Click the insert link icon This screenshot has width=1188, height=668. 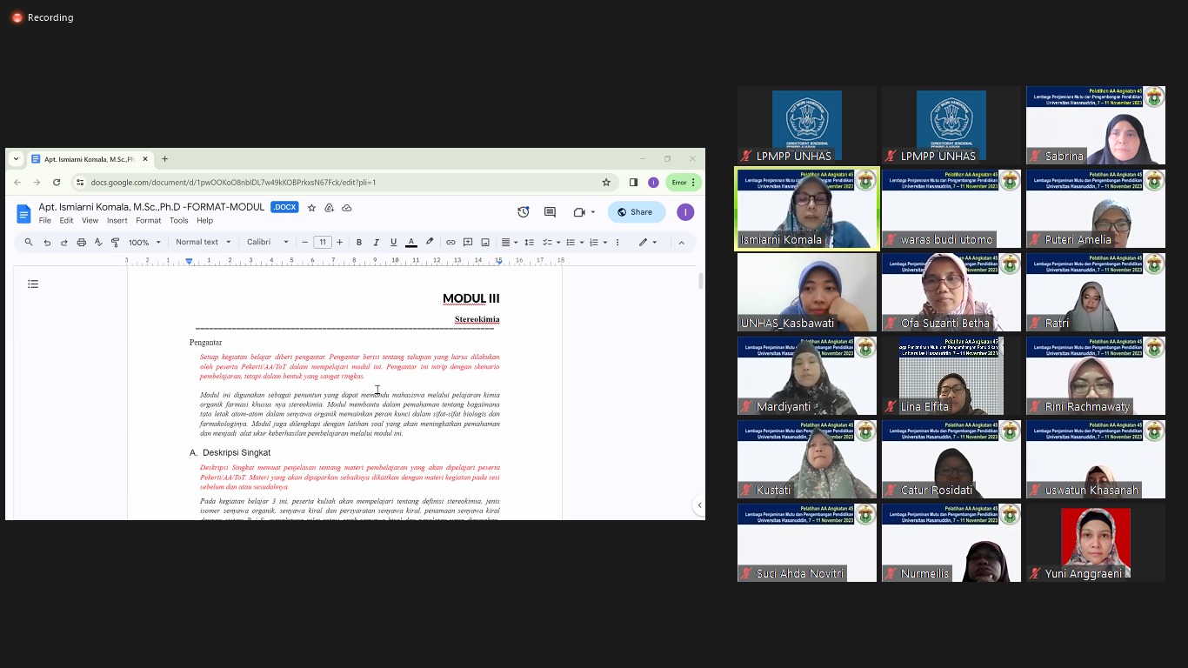tap(451, 243)
